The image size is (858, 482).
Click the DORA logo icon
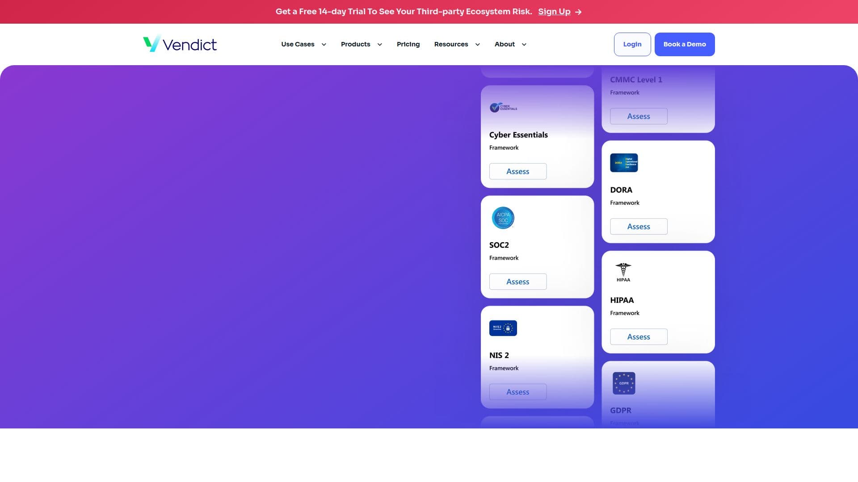624,163
